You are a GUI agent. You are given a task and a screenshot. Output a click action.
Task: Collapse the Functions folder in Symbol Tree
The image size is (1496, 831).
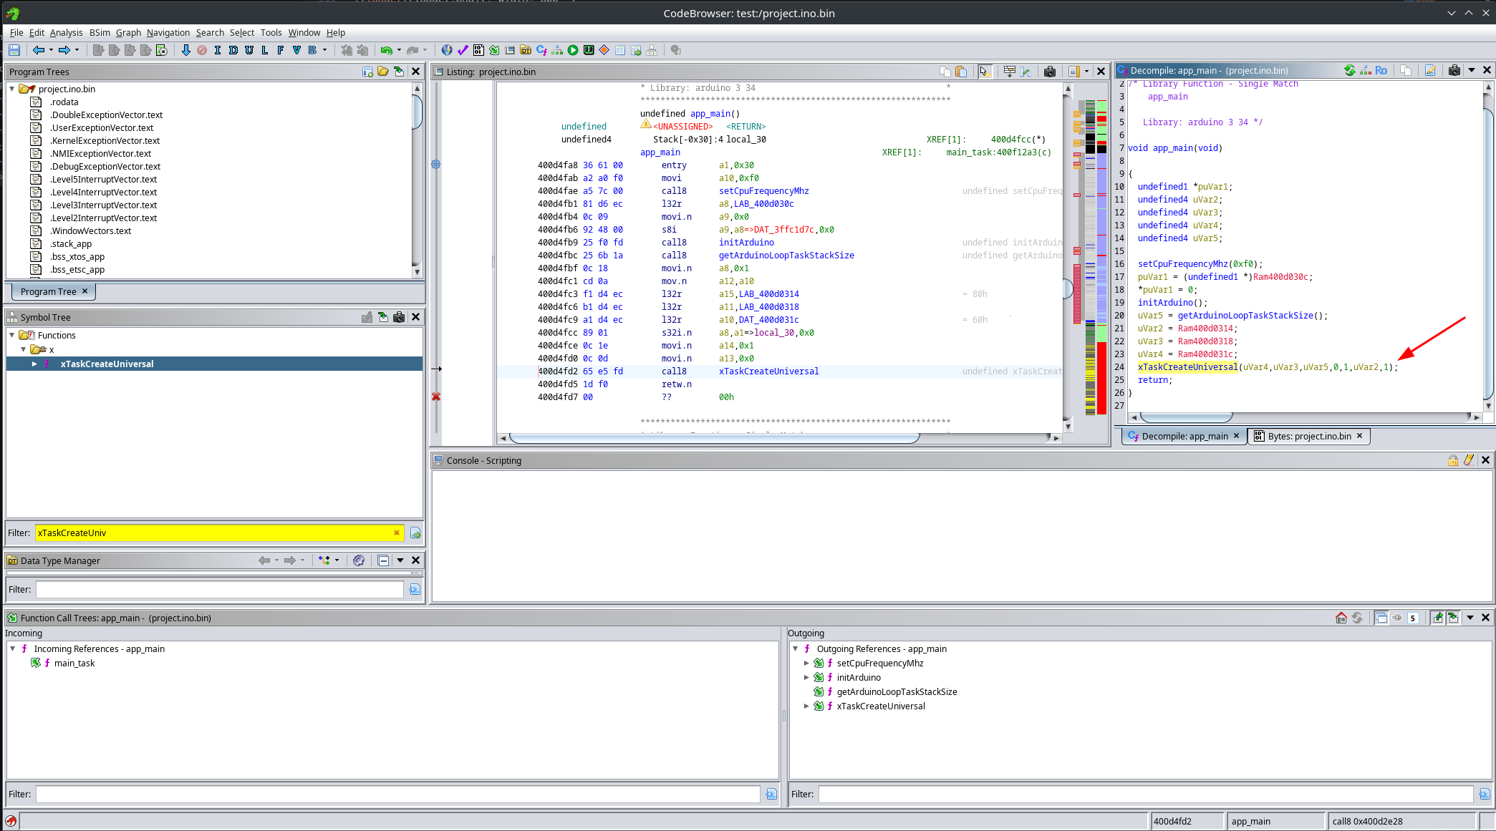click(x=12, y=335)
